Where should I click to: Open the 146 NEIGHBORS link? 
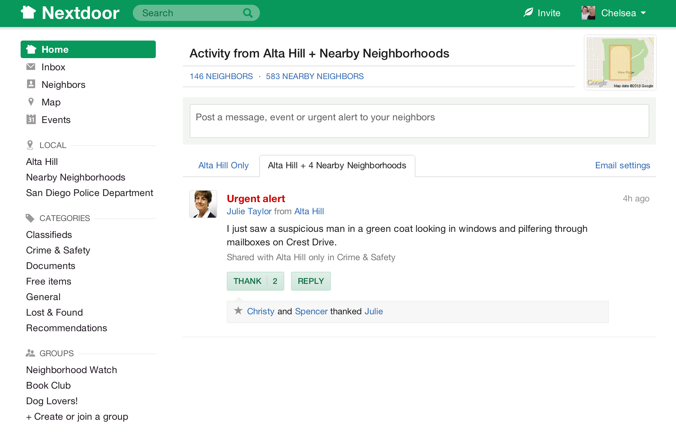pyautogui.click(x=221, y=76)
